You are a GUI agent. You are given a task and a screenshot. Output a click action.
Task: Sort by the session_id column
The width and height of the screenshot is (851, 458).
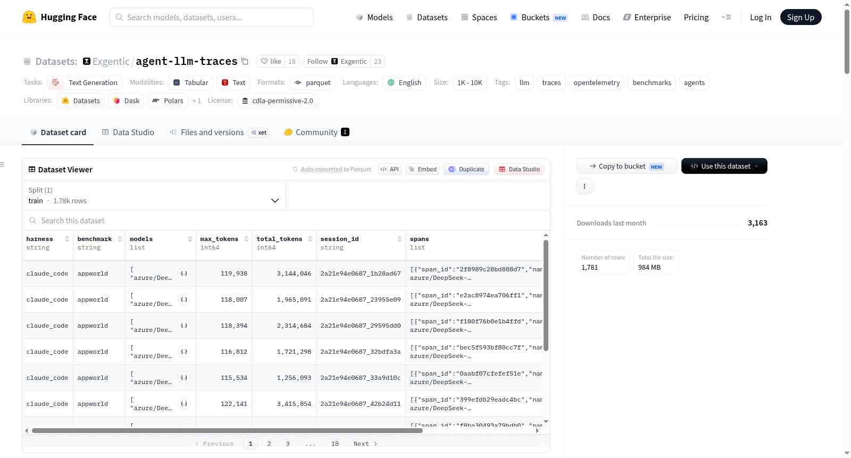(x=399, y=239)
